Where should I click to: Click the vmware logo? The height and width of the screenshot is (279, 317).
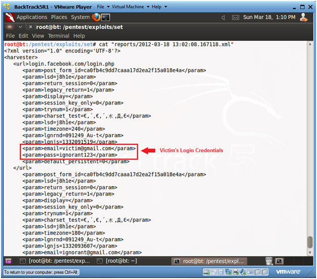288,272
